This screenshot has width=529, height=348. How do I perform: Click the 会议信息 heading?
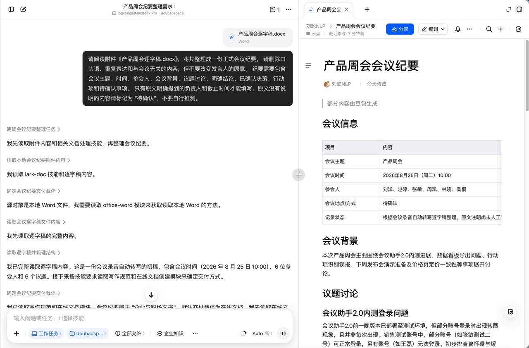tap(340, 124)
